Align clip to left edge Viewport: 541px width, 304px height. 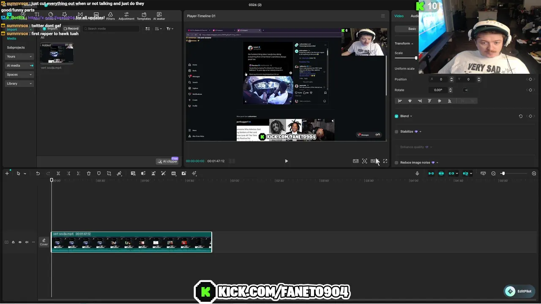tap(400, 101)
